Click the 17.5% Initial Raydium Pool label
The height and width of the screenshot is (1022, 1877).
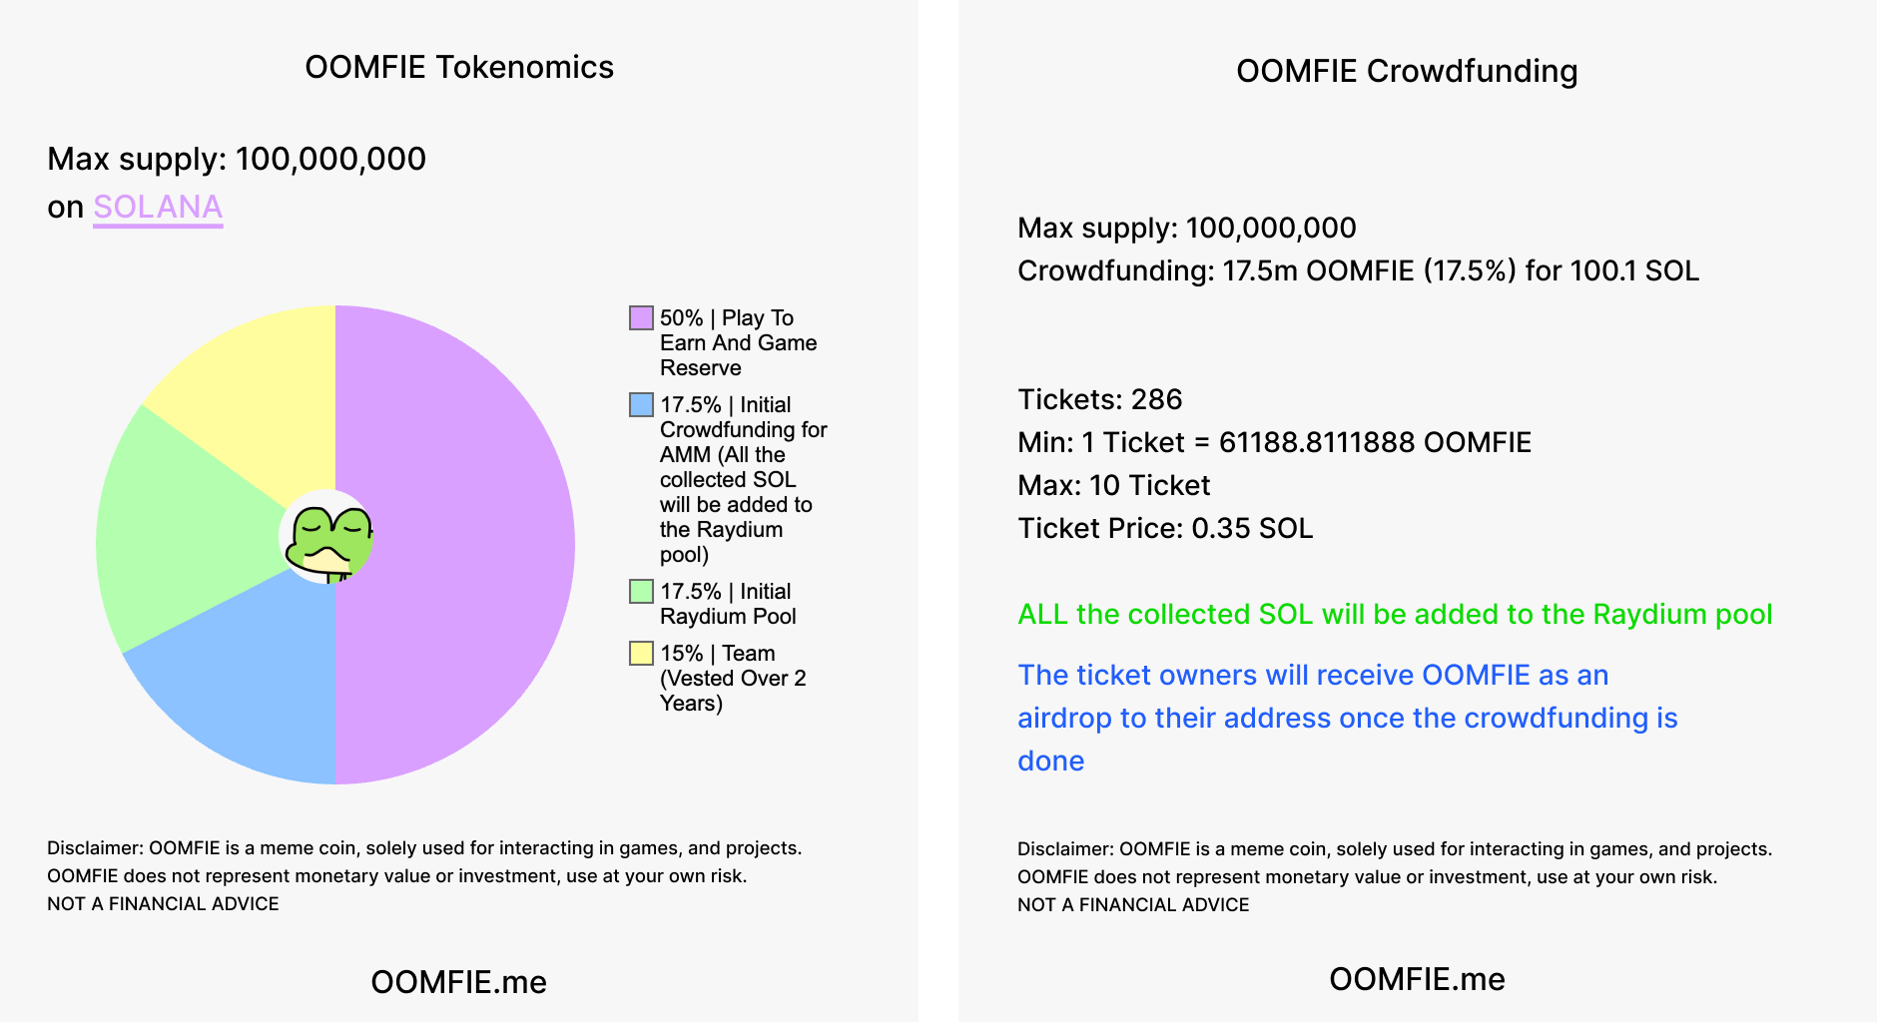[728, 604]
